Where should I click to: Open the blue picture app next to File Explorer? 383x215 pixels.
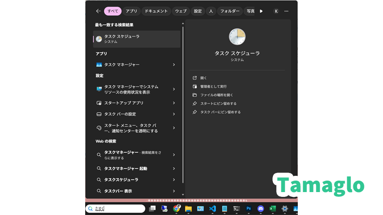(200, 209)
